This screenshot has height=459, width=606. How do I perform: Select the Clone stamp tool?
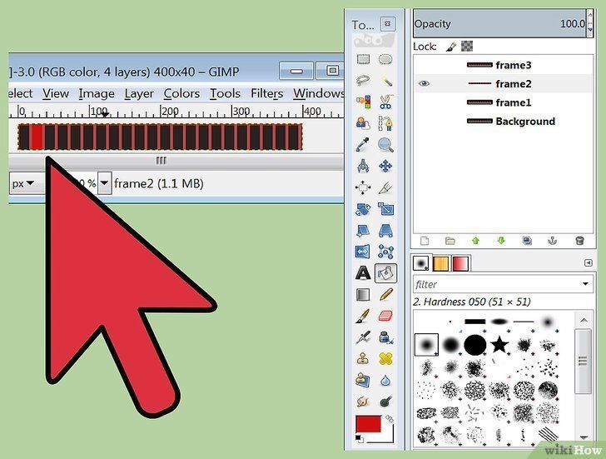point(363,359)
